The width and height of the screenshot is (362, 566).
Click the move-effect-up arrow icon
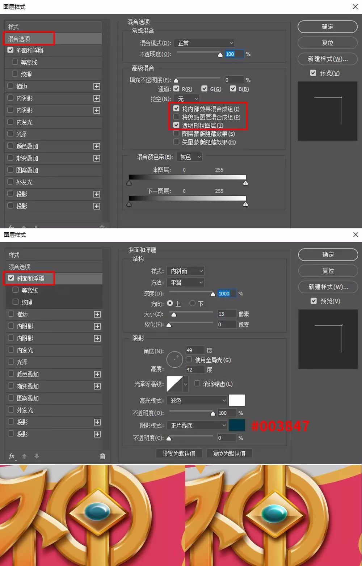(24, 456)
